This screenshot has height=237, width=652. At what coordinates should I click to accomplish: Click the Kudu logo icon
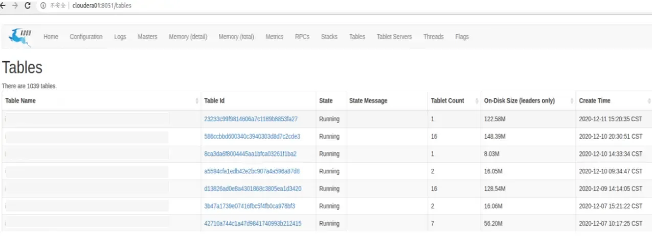21,37
